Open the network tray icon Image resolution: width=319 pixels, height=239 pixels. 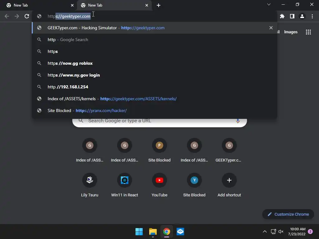tap(273, 232)
